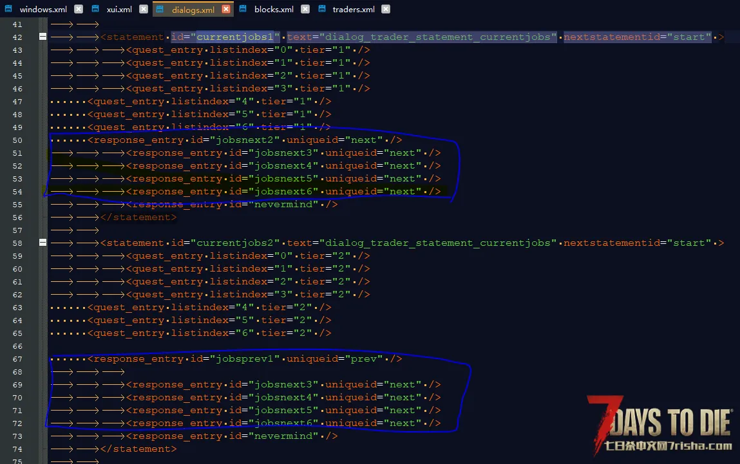740x464 pixels.
Task: Close the traders.xml tab
Action: (385, 10)
